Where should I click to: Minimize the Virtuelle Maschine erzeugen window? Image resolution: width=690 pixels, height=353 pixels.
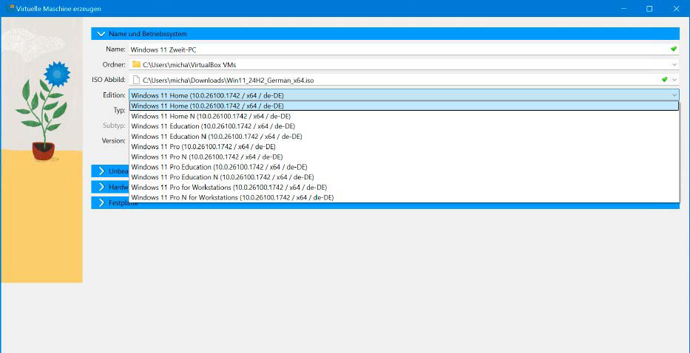tap(622, 9)
